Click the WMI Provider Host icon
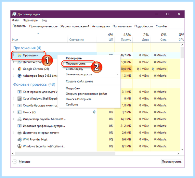 (19, 139)
